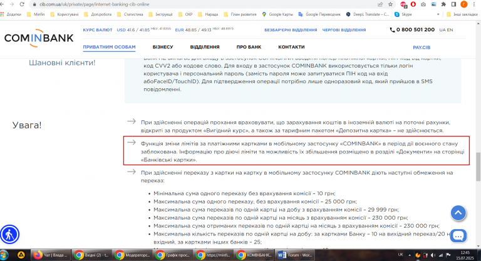Click volume speaker tray icon
This screenshot has height=261, width=481.
[433, 255]
